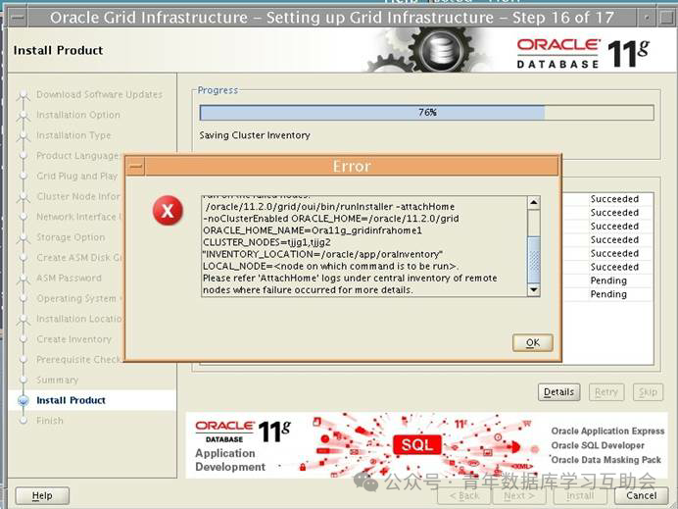The height and width of the screenshot is (509, 678).
Task: Select the Finish step
Action: [x=50, y=421]
